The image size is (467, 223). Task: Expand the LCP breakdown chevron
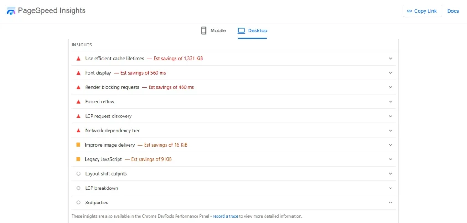[x=390, y=188]
